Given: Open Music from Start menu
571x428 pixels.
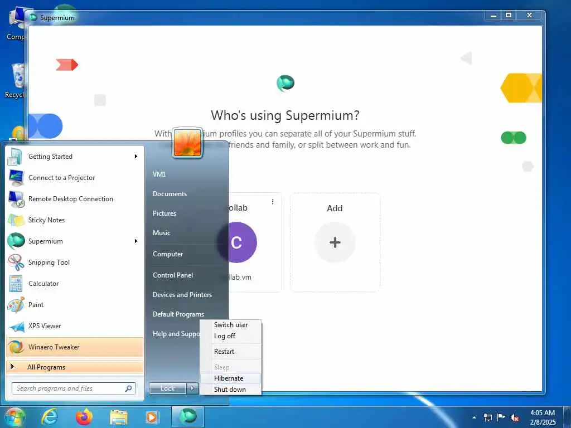Looking at the screenshot, I should click(x=161, y=232).
